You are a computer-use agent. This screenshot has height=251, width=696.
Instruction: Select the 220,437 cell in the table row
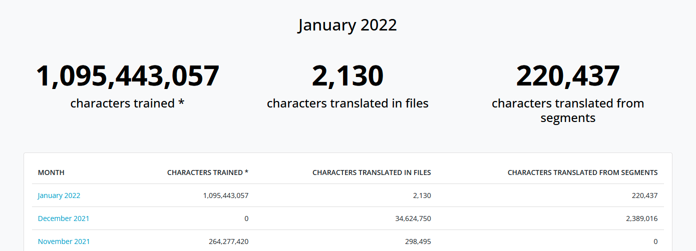click(x=644, y=195)
